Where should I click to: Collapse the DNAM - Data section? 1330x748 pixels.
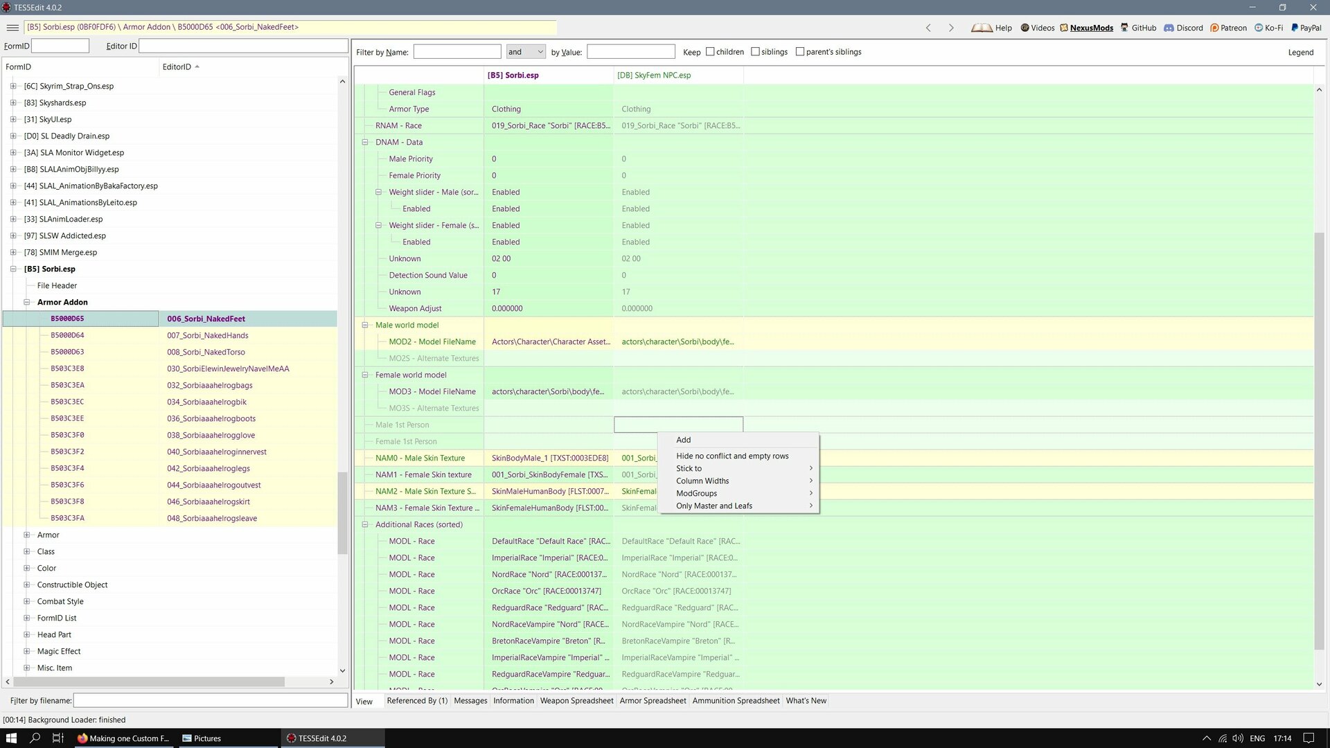[x=365, y=143]
